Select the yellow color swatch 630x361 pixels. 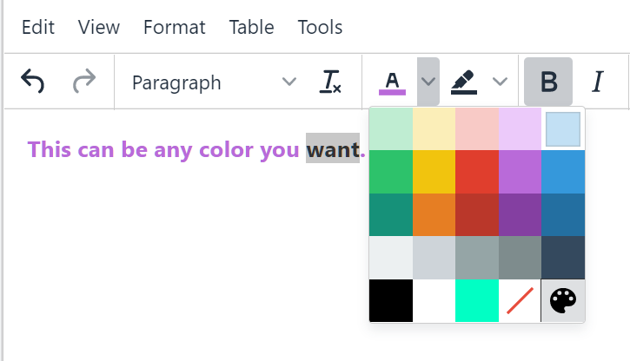coord(434,171)
